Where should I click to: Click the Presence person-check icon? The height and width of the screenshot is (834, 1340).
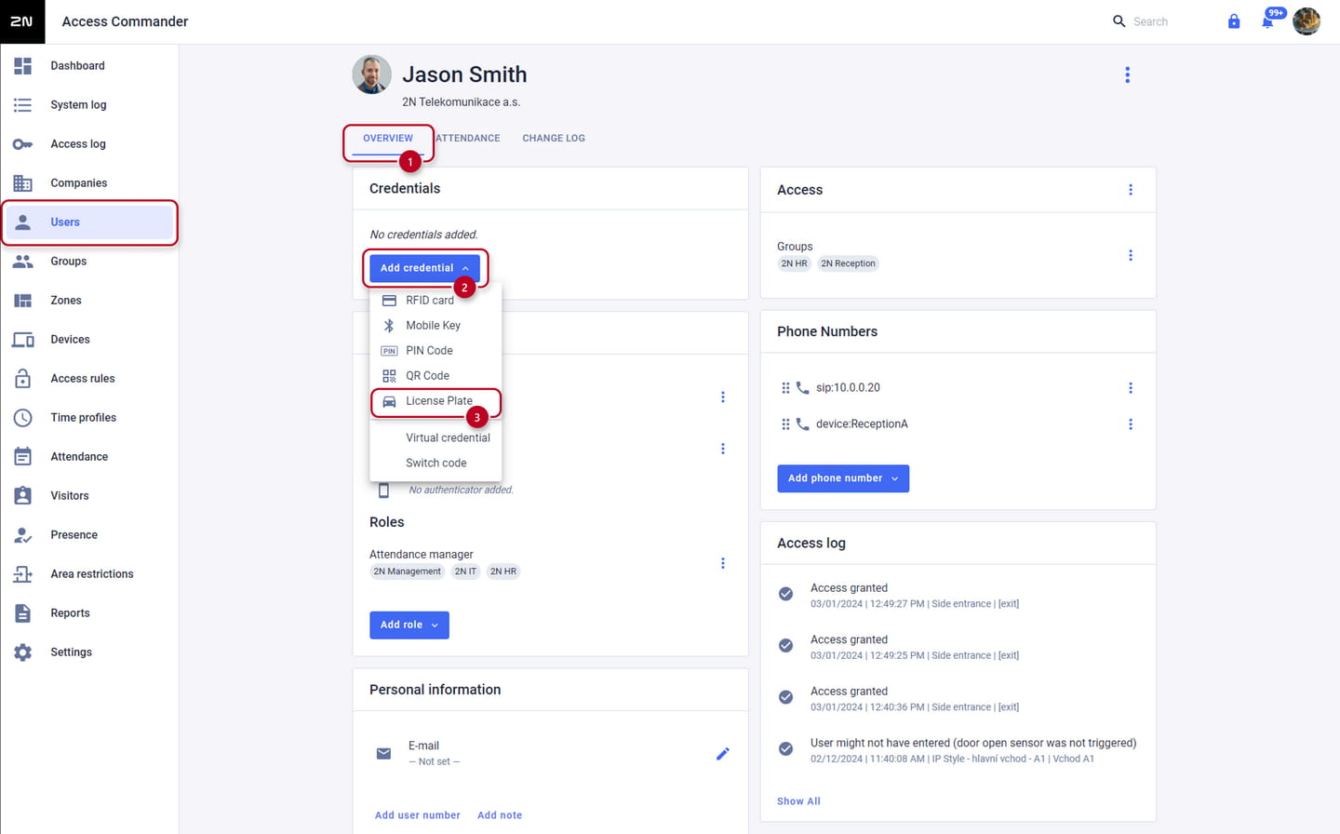[x=22, y=535]
